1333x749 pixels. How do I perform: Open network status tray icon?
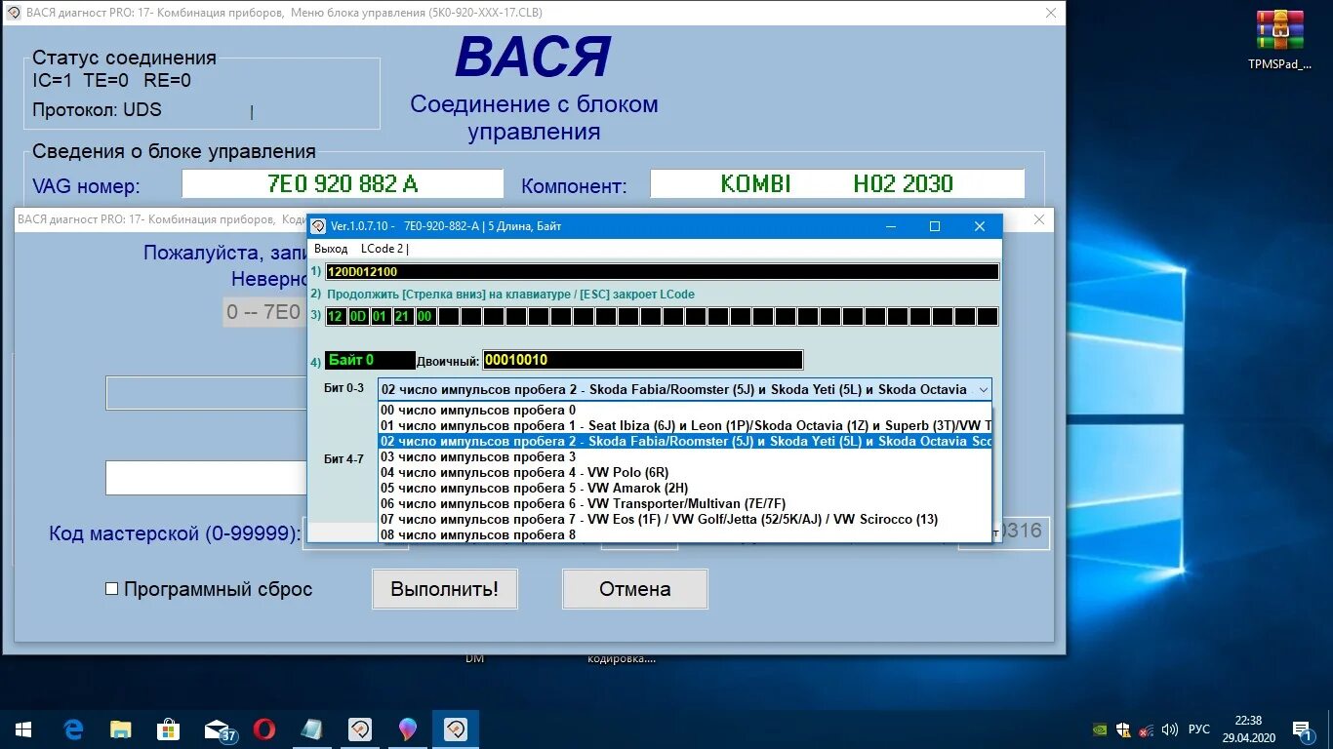pos(1147,729)
